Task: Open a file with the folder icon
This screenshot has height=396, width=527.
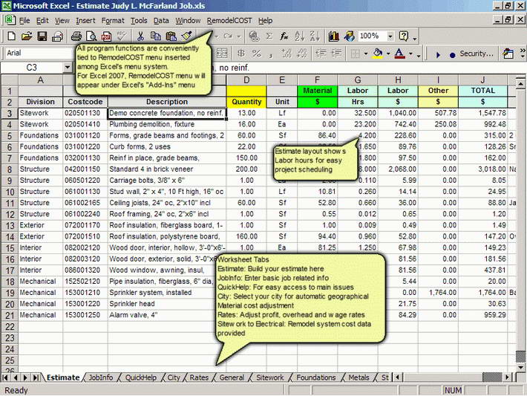Action: (27, 36)
